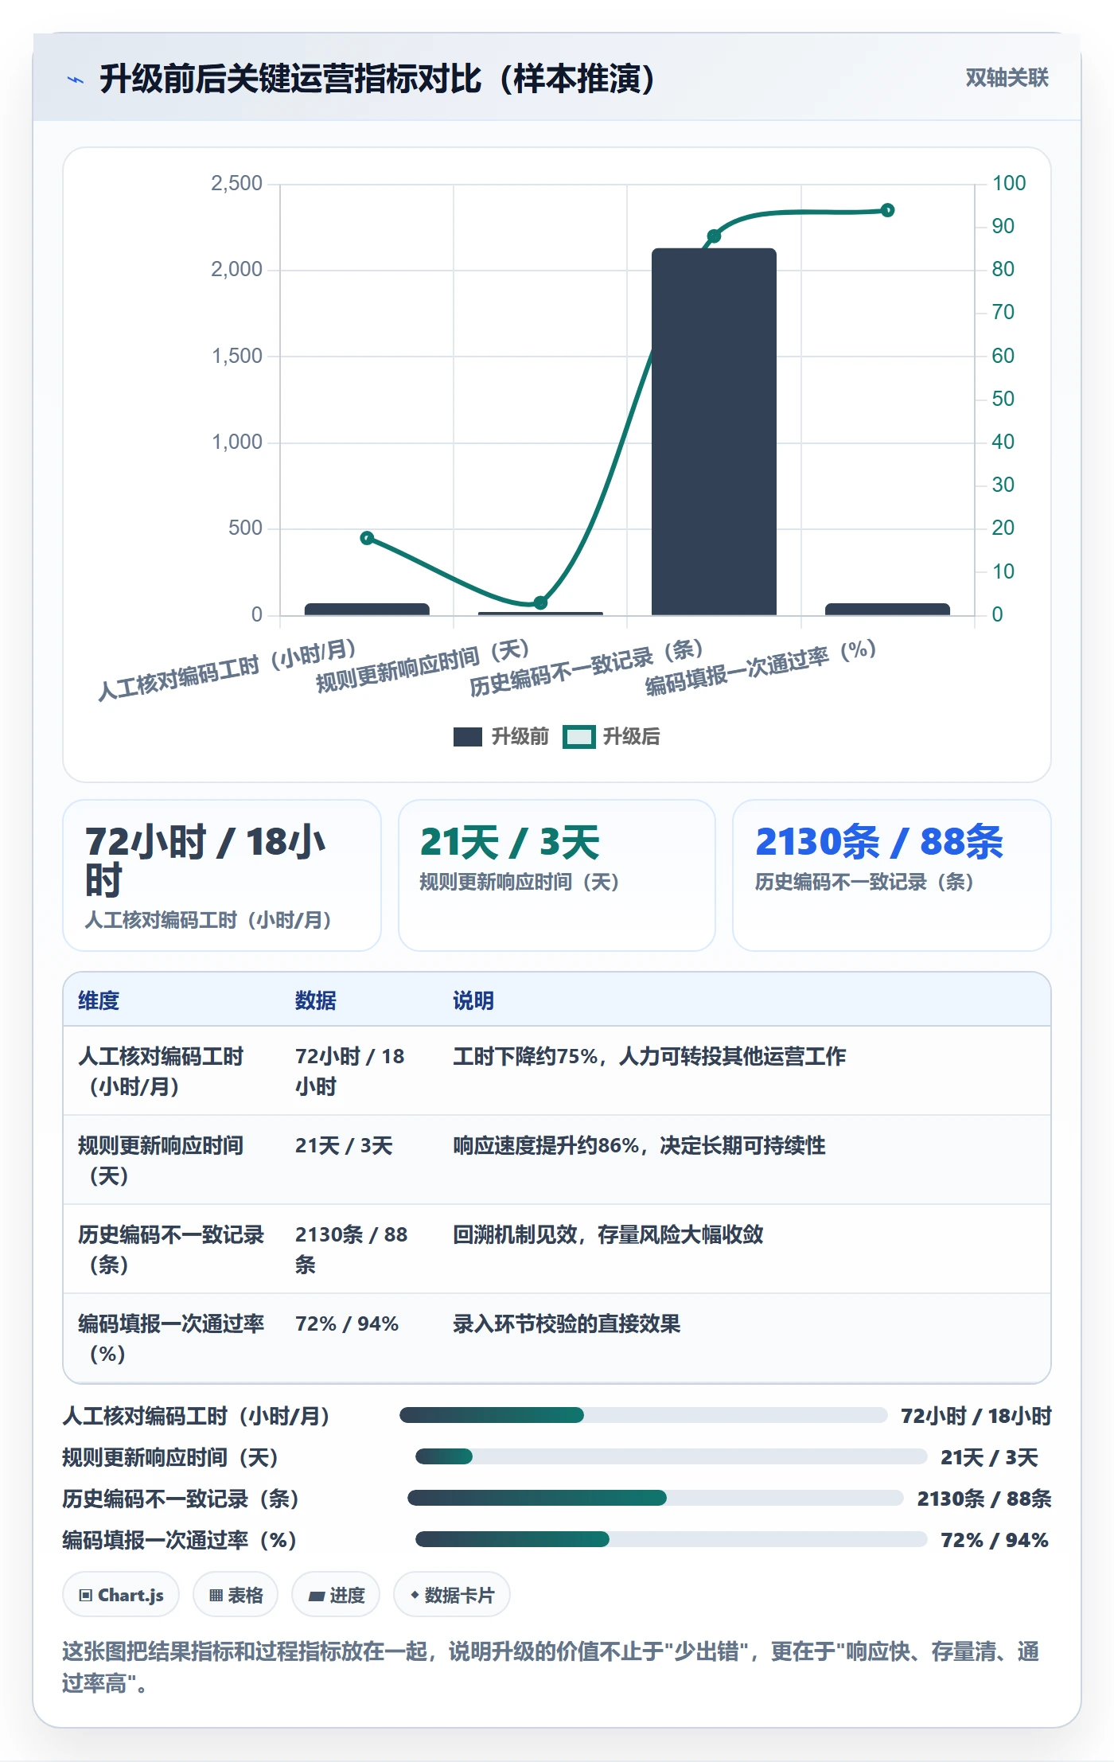Click the 人工核对编码工时 progress bar
The width and height of the screenshot is (1114, 1762).
click(x=643, y=1415)
